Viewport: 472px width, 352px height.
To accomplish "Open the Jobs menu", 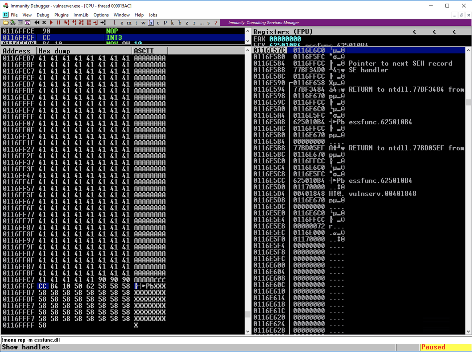I will click(x=153, y=15).
